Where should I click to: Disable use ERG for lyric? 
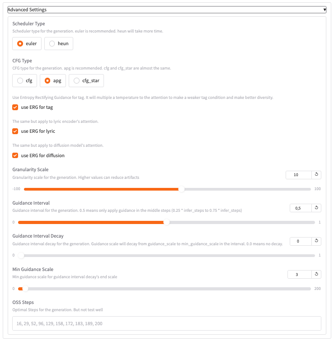[x=15, y=131]
